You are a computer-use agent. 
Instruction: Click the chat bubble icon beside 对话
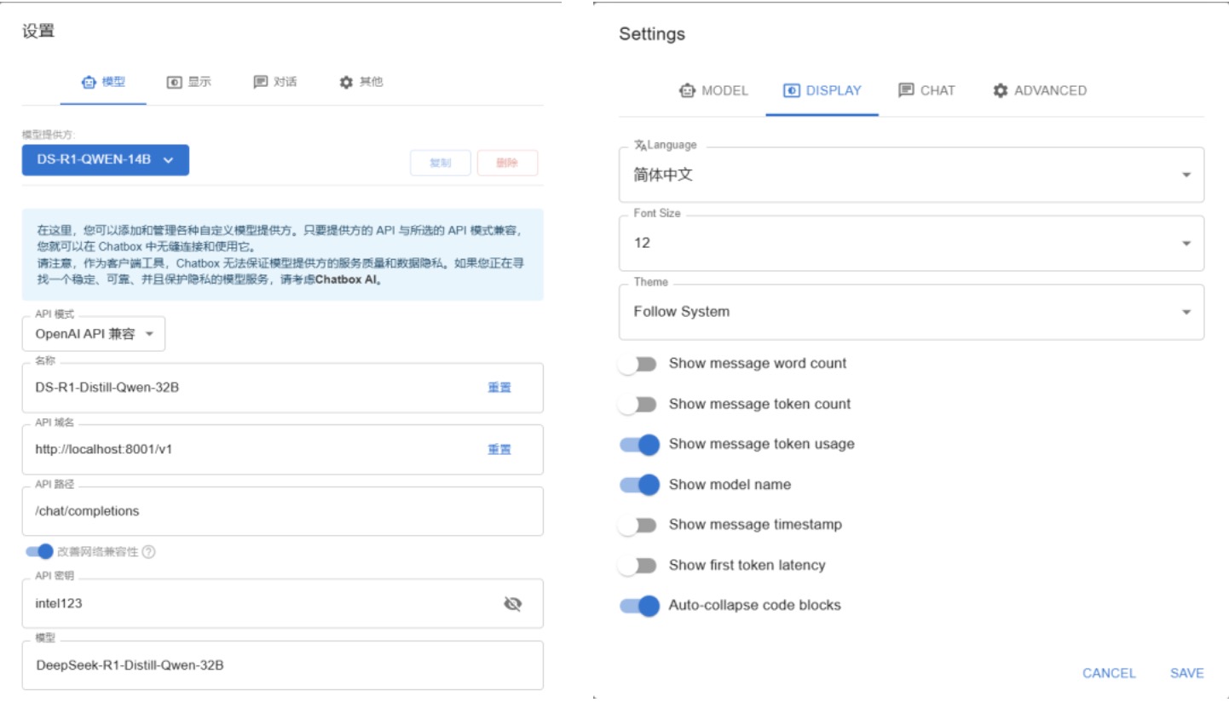[x=261, y=83]
